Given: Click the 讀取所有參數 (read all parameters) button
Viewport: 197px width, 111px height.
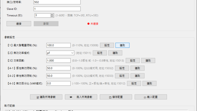Looking at the screenshot, I should 46,97.
